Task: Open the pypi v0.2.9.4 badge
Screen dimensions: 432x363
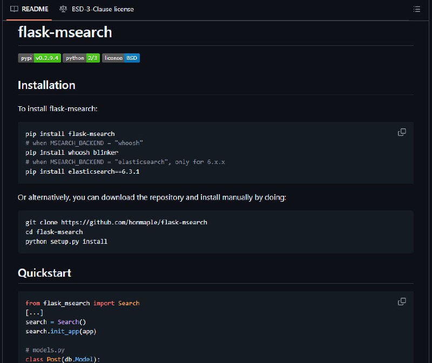Action: click(x=39, y=58)
